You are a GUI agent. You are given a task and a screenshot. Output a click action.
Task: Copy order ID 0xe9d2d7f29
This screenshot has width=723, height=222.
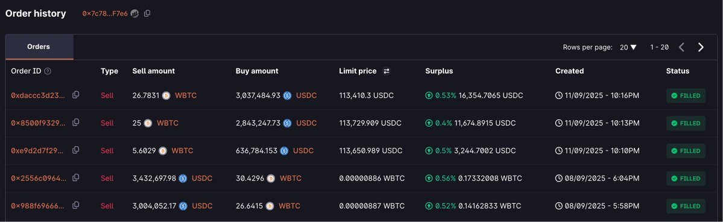[75, 150]
